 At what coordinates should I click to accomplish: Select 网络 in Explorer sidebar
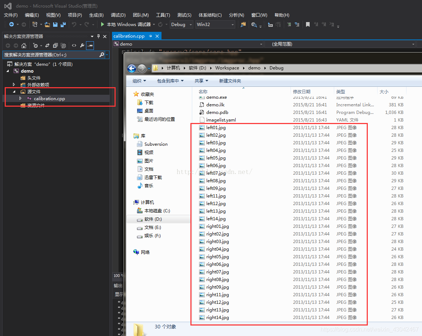142,252
